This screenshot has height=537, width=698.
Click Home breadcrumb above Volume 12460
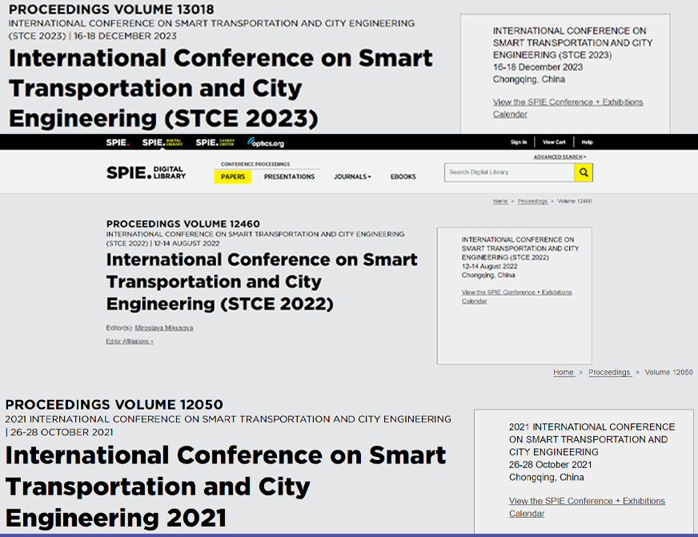[x=500, y=201]
